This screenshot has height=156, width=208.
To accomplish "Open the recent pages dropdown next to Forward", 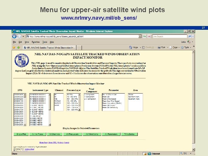I will click(23, 36).
